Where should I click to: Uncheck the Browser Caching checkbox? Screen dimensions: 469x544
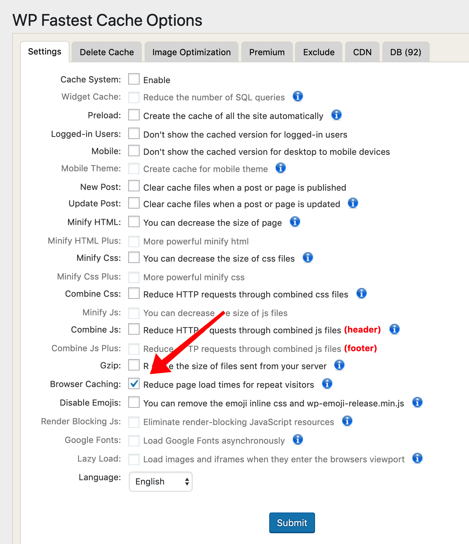[134, 383]
